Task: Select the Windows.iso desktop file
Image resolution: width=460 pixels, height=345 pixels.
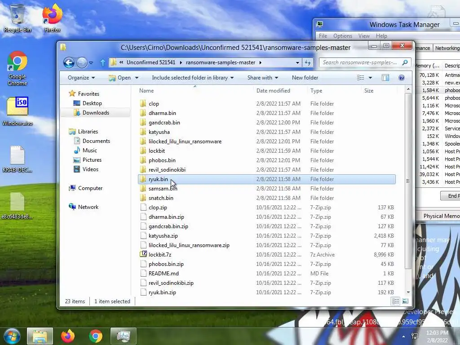Action: point(18,111)
